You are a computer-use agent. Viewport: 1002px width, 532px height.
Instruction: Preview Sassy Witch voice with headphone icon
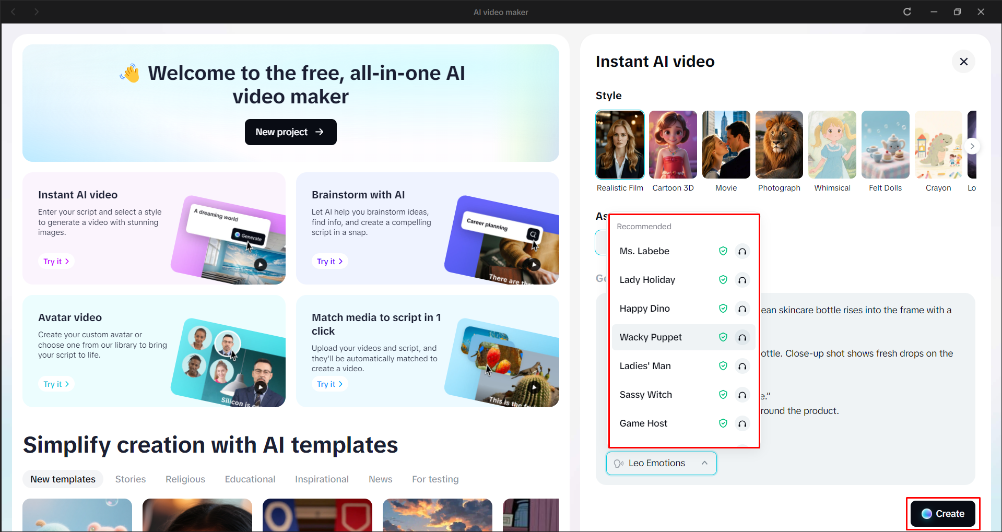coord(742,395)
